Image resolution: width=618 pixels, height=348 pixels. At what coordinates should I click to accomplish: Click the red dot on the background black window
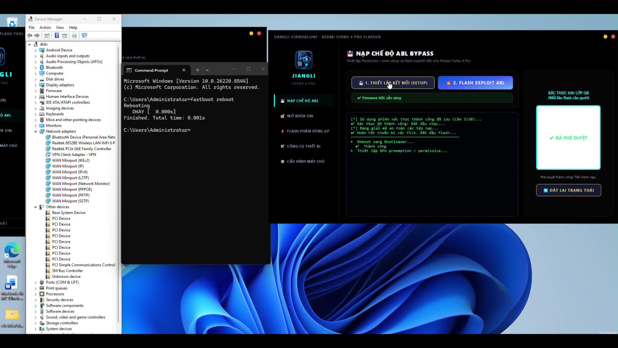(x=259, y=34)
